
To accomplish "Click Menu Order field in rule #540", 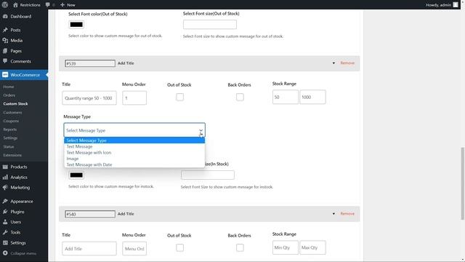I will coord(134,249).
